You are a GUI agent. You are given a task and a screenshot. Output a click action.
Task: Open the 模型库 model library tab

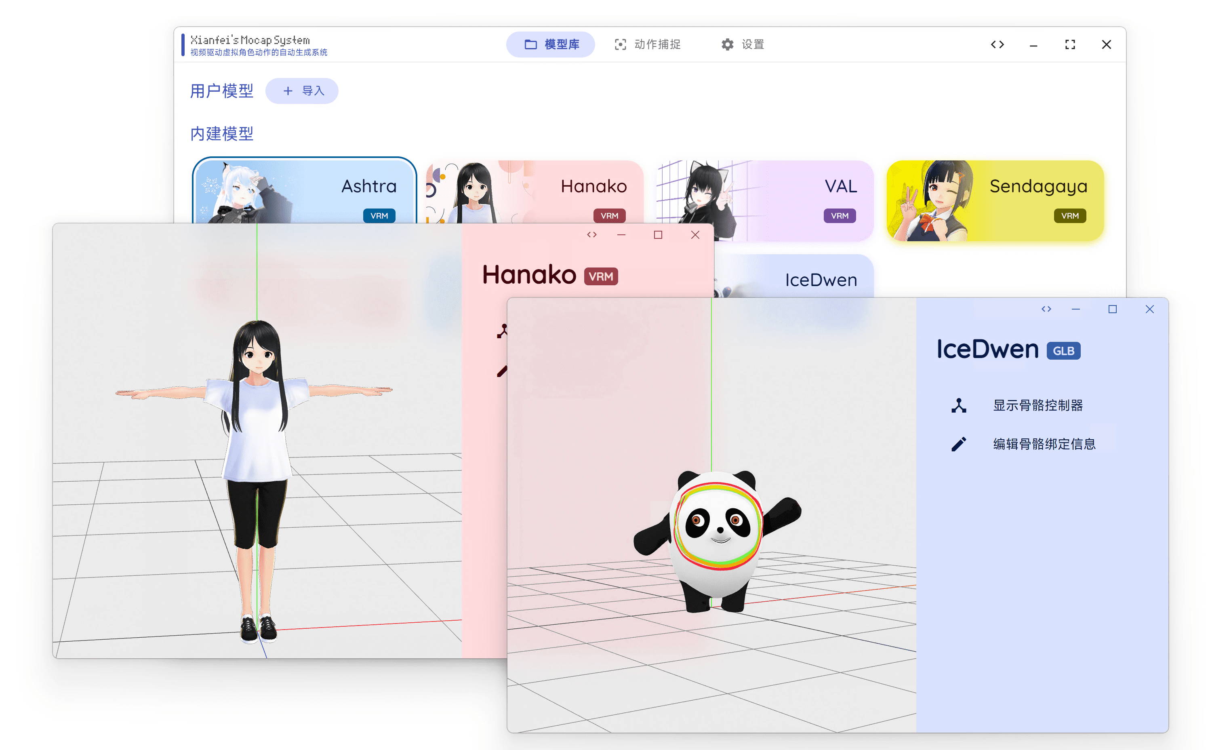pyautogui.click(x=551, y=44)
